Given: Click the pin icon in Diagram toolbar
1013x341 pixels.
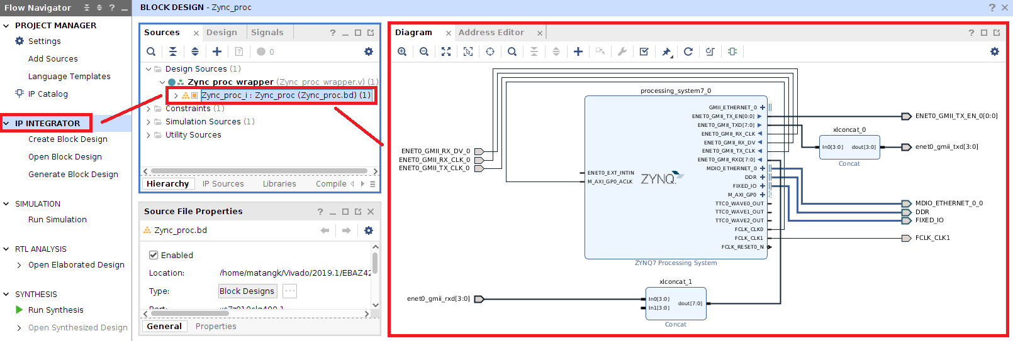Looking at the screenshot, I should [666, 51].
